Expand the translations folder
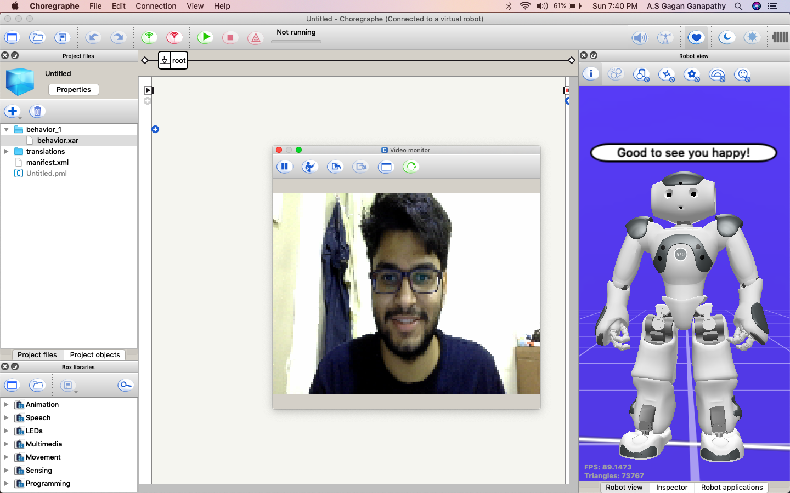Screen dimensions: 790x493 6,152
